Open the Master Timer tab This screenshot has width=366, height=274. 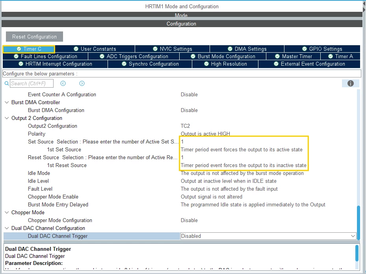(294, 56)
